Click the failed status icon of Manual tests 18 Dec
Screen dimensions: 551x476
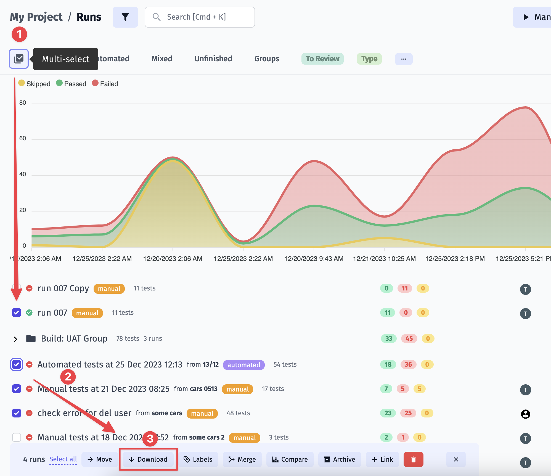[x=29, y=437]
